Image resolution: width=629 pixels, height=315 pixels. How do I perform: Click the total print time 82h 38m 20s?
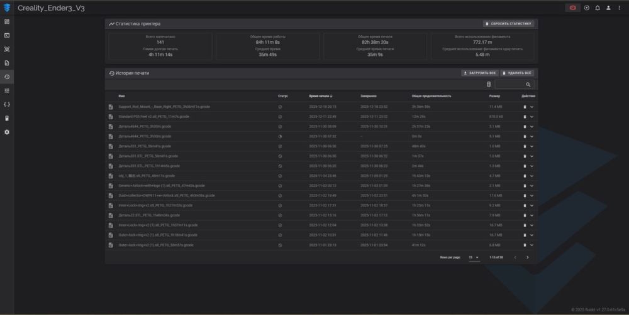point(375,43)
